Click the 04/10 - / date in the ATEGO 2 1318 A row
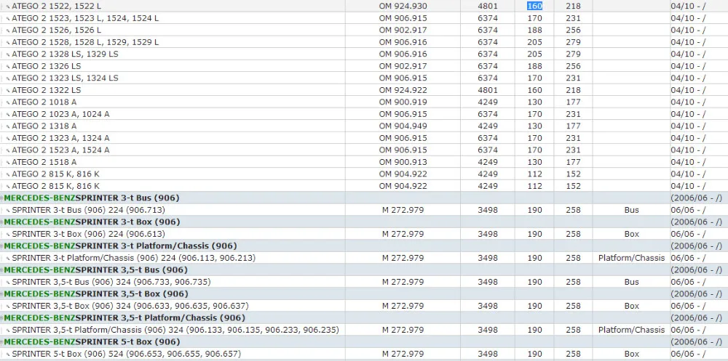Image resolution: width=728 pixels, height=361 pixels. click(688, 126)
